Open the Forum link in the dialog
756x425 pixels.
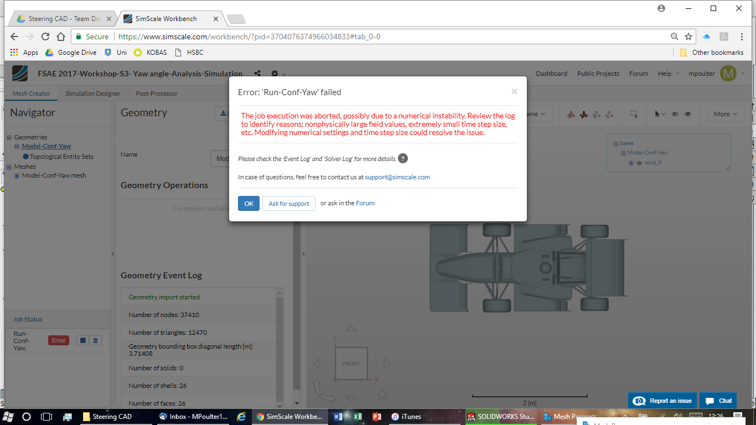(365, 203)
